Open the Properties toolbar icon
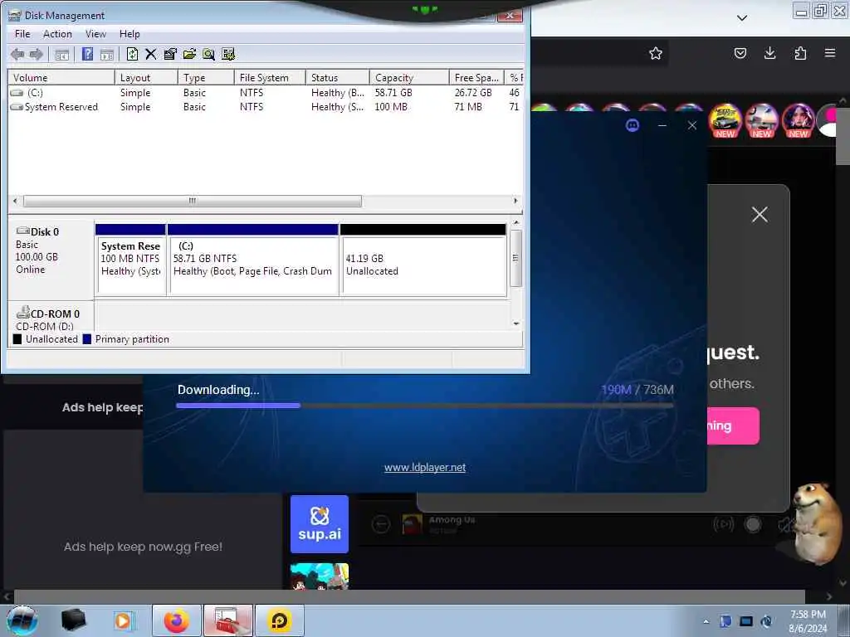850x637 pixels. 170,54
